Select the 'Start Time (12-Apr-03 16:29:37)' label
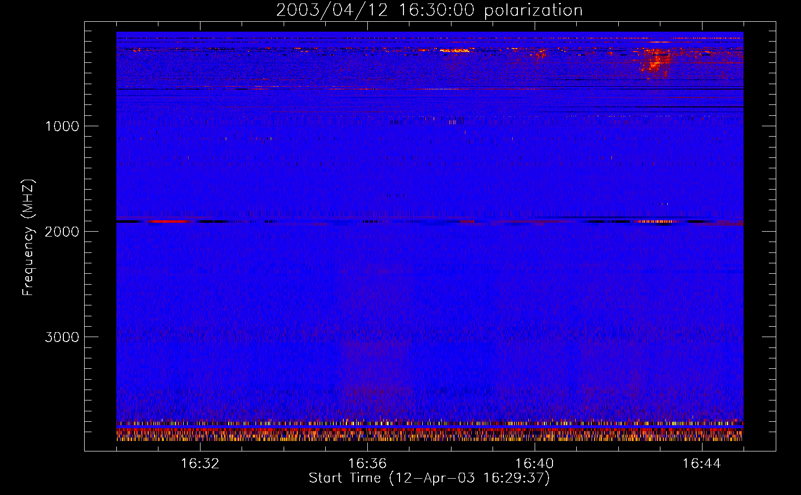The image size is (801, 495). 429,478
